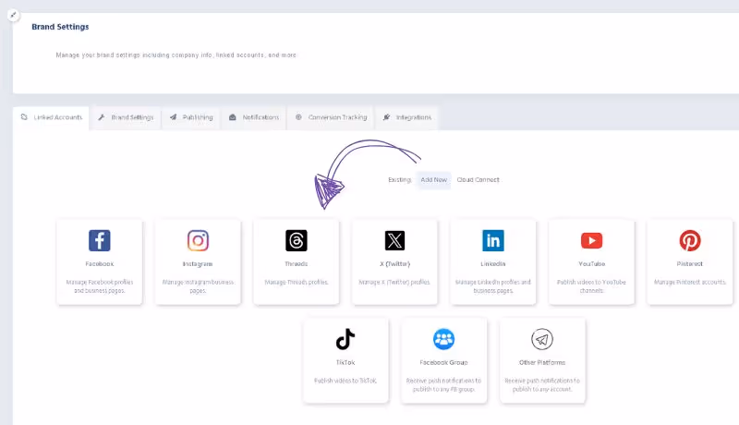Click the wrench icon on Brand Settings tab
The width and height of the screenshot is (739, 425).
[102, 117]
